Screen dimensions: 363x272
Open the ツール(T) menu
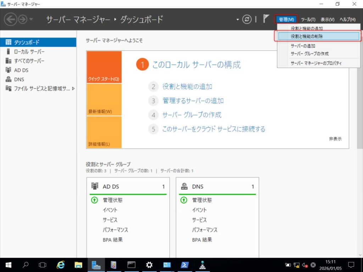tap(308, 19)
